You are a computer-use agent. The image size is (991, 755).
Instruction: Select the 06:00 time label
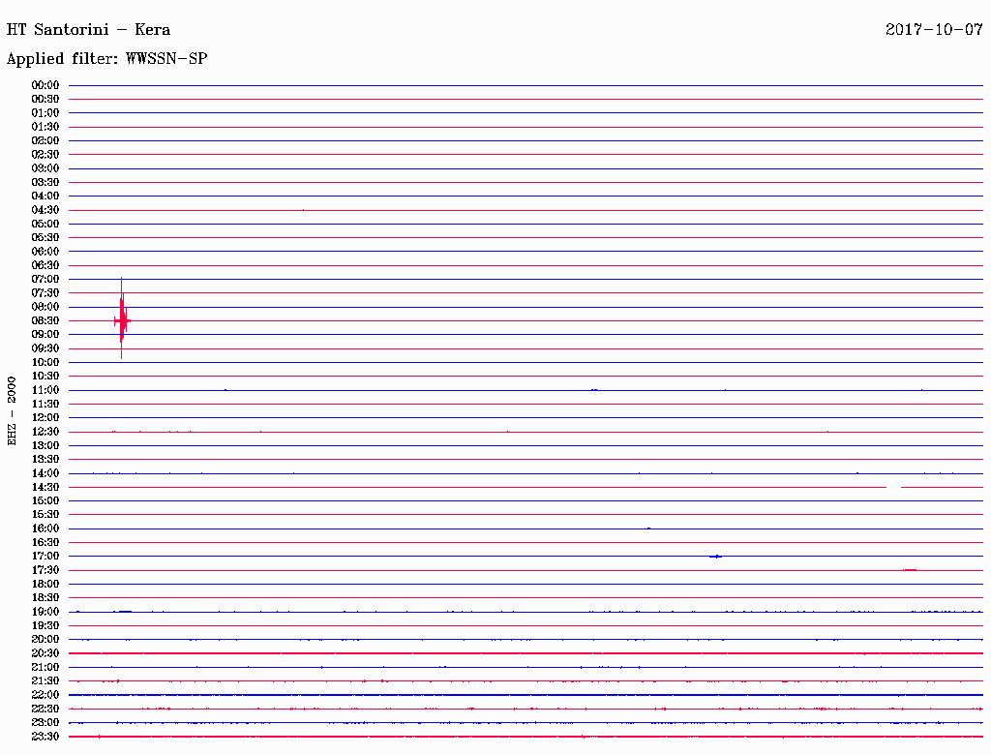[x=45, y=252]
